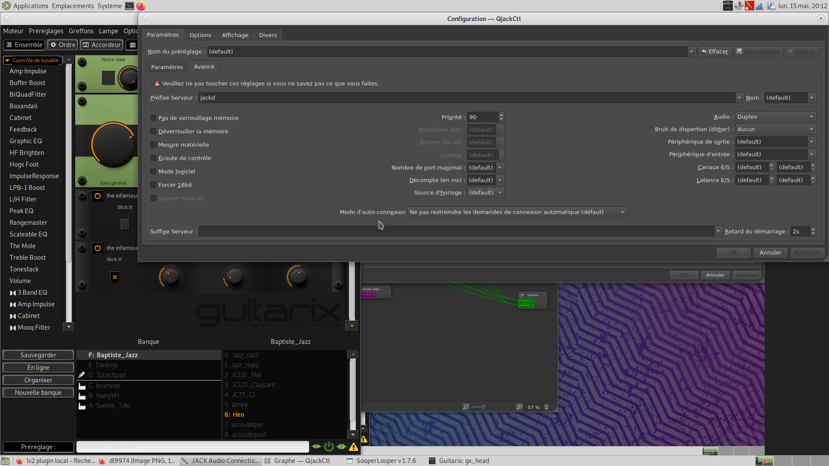Click zoom-in magnifier in graph window
Screen dimensions: 829x466
click(x=519, y=407)
